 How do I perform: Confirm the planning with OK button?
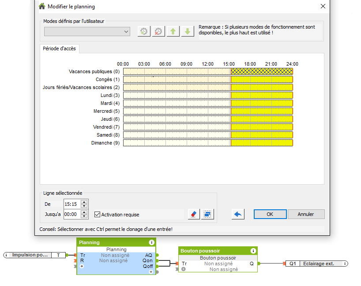click(x=270, y=214)
